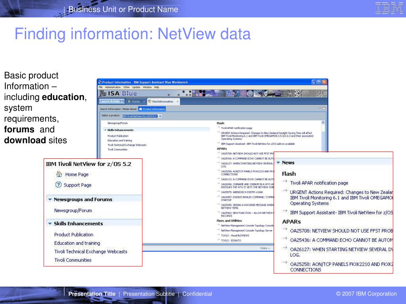Screen dimensions: 406x304
Task: Open Tivoli Technical Exchange Webcasts in workbench window
Action: pyautogui.click(x=127, y=145)
